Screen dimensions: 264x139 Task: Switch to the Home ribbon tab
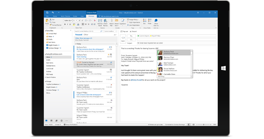click(55, 16)
